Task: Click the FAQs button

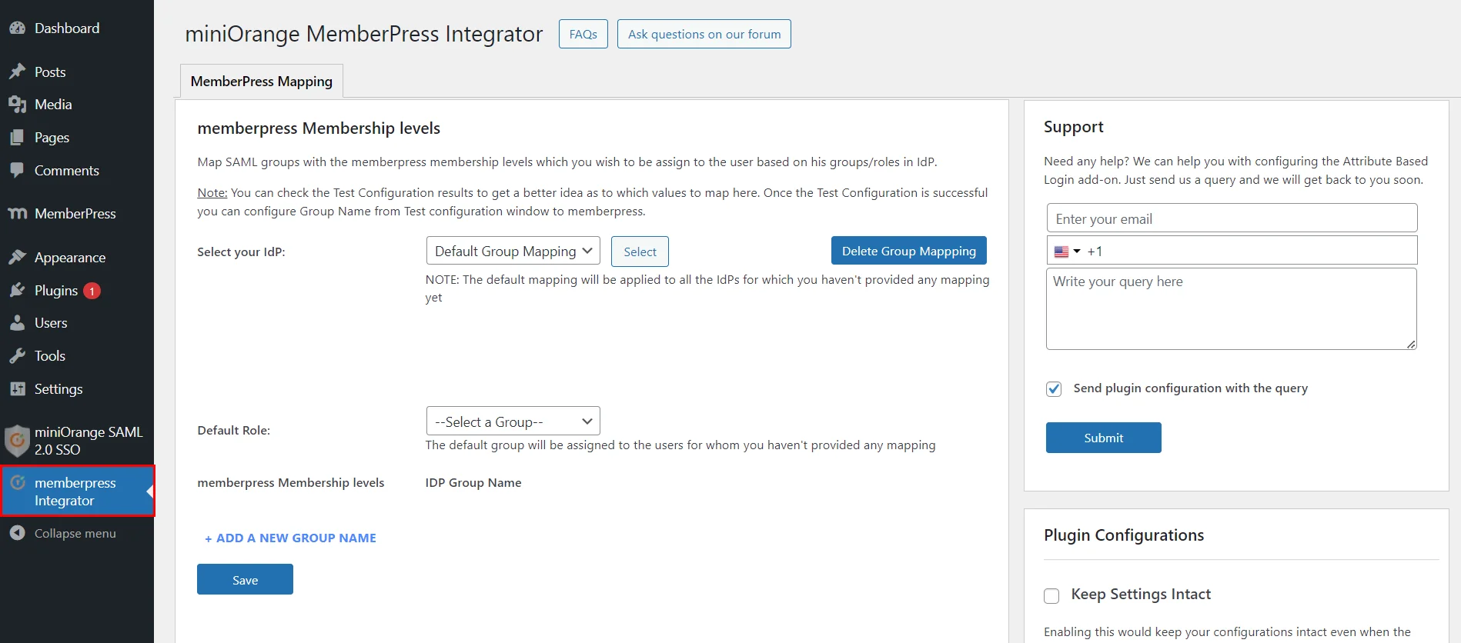Action: (x=583, y=34)
